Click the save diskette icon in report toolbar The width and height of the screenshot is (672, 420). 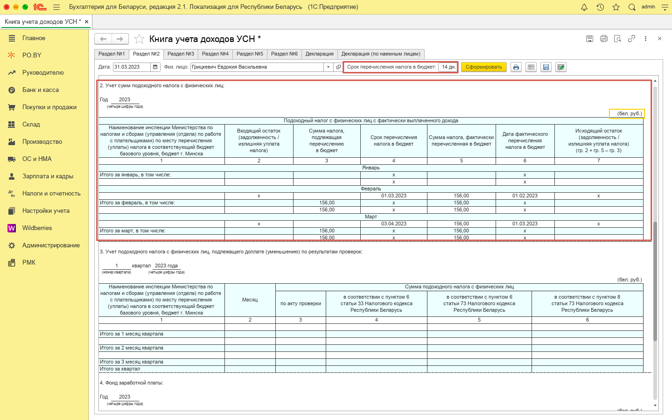(x=546, y=67)
